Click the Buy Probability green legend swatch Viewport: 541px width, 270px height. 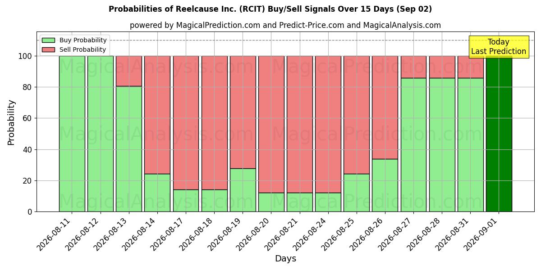point(48,40)
